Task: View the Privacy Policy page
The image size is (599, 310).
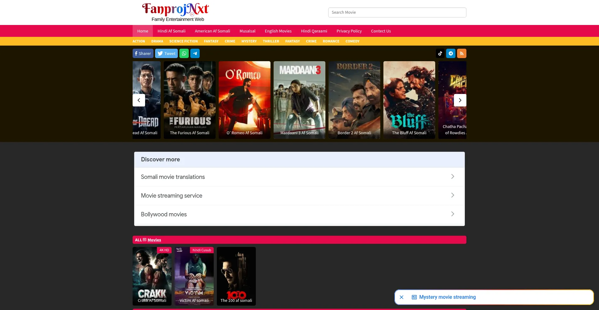Action: point(349,31)
